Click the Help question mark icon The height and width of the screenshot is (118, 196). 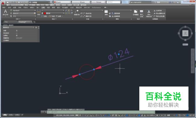pyautogui.click(x=178, y=2)
